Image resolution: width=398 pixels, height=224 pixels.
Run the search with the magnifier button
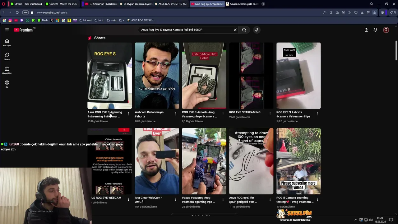point(244,30)
